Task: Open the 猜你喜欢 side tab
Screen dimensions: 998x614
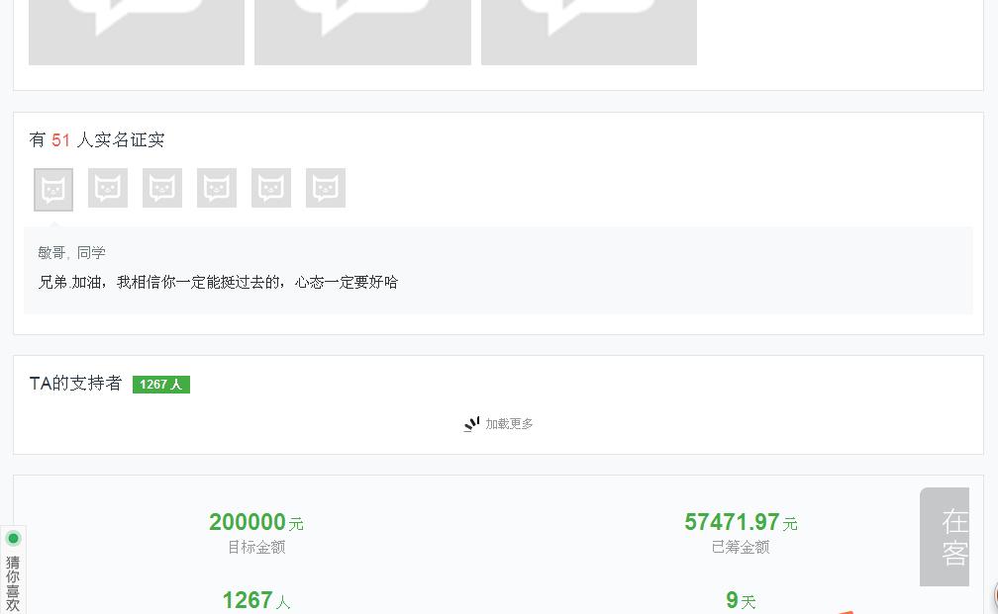Action: click(13, 583)
